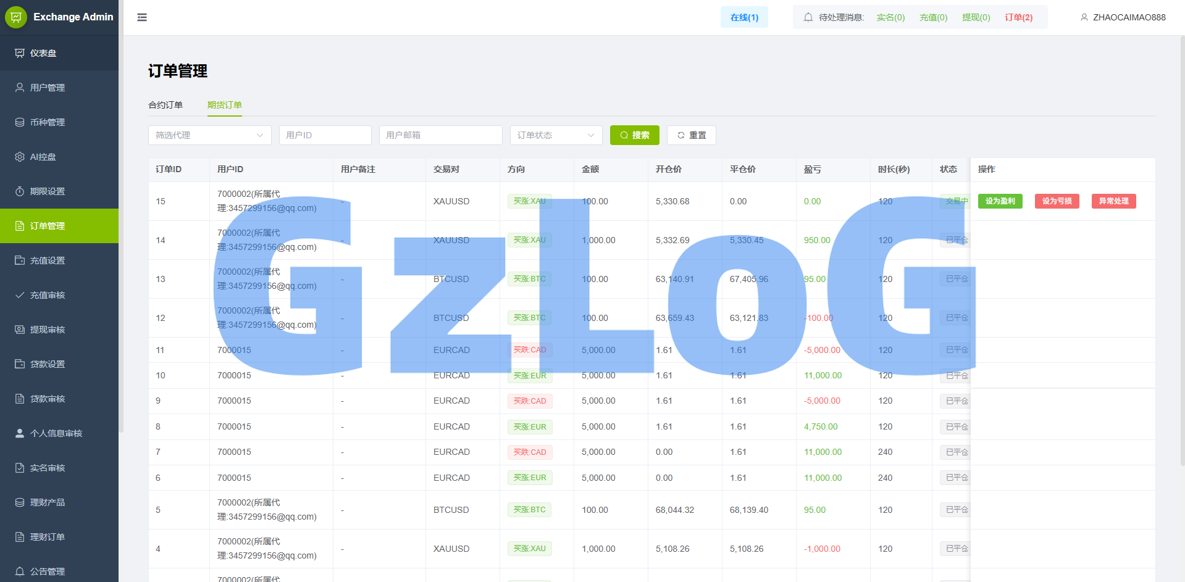Expand the 订单状态 dropdown
The width and height of the screenshot is (1185, 582).
555,135
